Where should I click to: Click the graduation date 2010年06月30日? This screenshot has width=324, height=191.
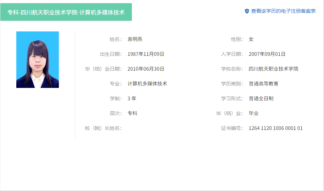(146, 69)
